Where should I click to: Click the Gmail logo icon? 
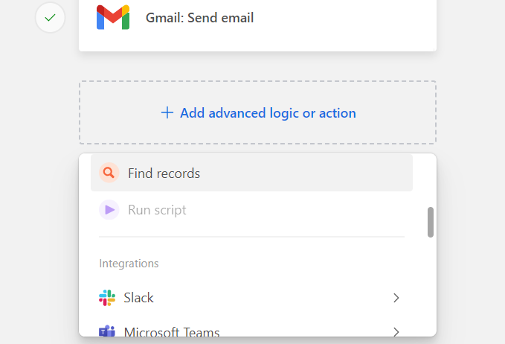pyautogui.click(x=113, y=17)
